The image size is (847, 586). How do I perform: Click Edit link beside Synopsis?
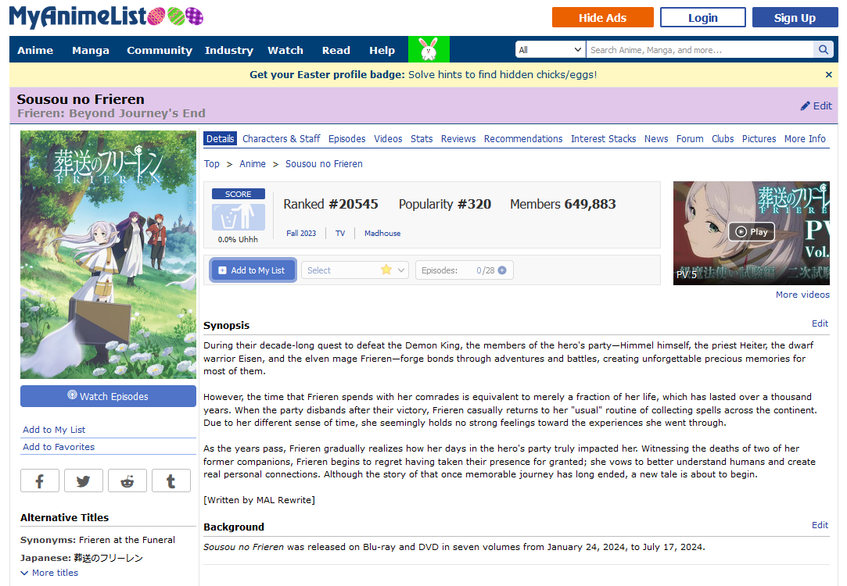(x=820, y=323)
